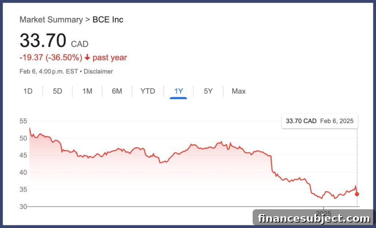Open the 1M chart range
Viewport: 376px width, 228px height.
pos(87,91)
